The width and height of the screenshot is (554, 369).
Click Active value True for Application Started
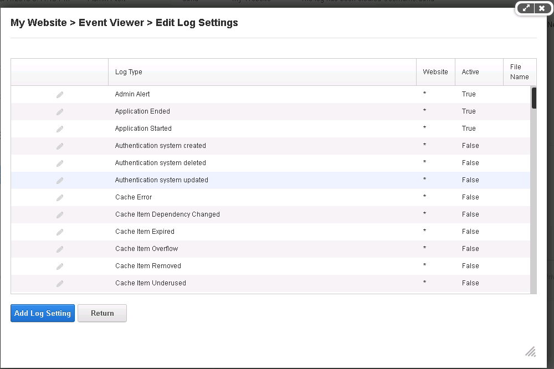(x=469, y=129)
